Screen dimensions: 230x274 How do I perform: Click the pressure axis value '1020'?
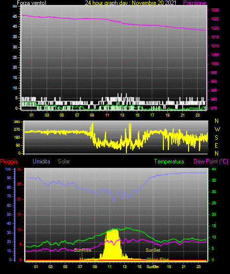[215, 28]
